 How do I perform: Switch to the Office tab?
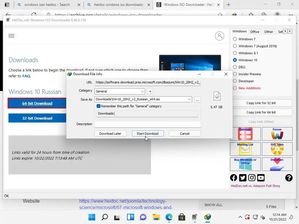click(255, 32)
